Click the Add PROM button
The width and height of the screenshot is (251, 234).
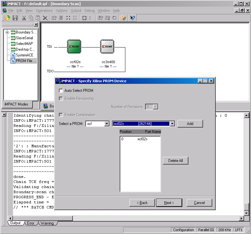tap(190, 124)
